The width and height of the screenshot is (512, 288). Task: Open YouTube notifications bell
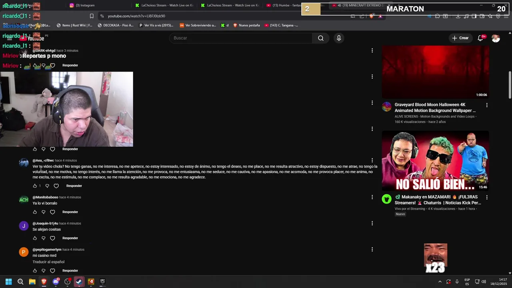480,38
